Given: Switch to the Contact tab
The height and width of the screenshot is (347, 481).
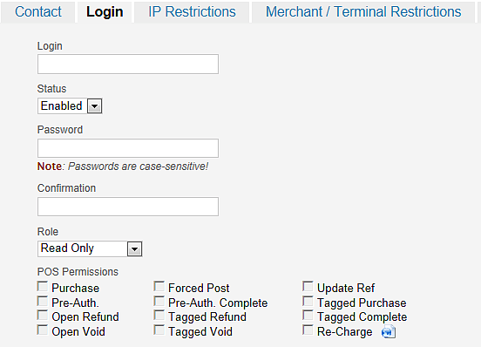Looking at the screenshot, I should click(38, 12).
